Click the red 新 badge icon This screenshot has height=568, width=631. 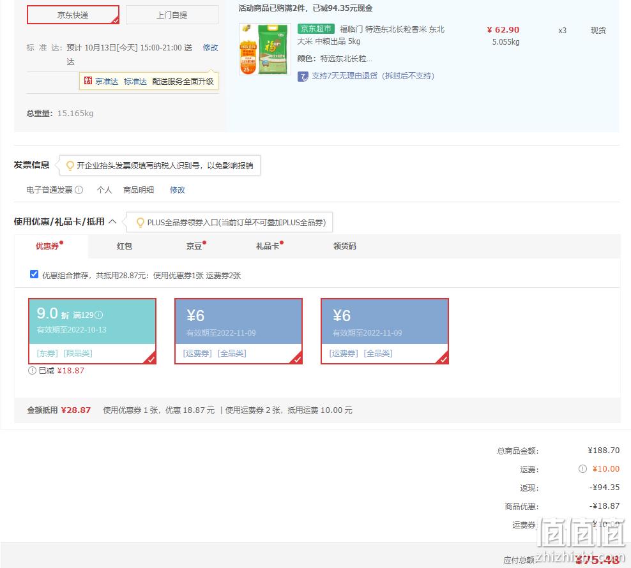pos(87,81)
